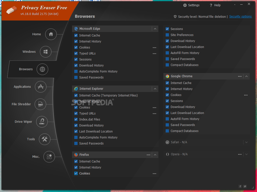Open the Applications icon in sidebar

click(x=40, y=87)
